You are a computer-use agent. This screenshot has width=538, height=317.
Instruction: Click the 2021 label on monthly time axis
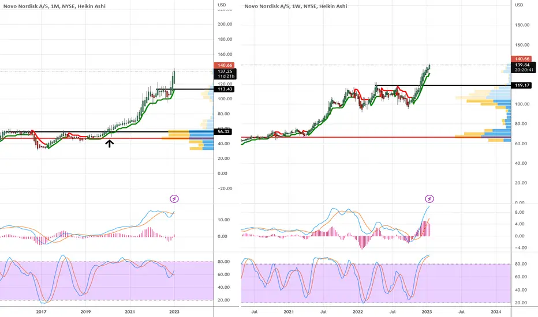click(x=130, y=312)
